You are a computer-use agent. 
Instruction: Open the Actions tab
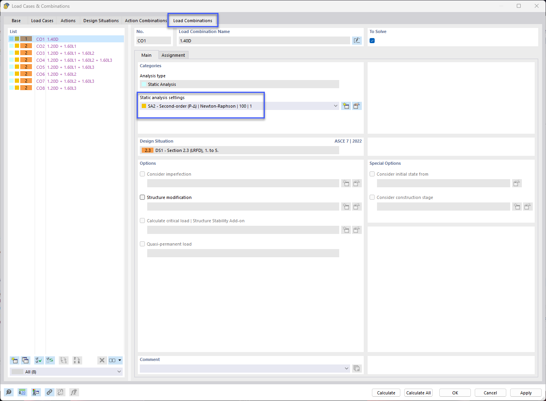click(x=68, y=21)
